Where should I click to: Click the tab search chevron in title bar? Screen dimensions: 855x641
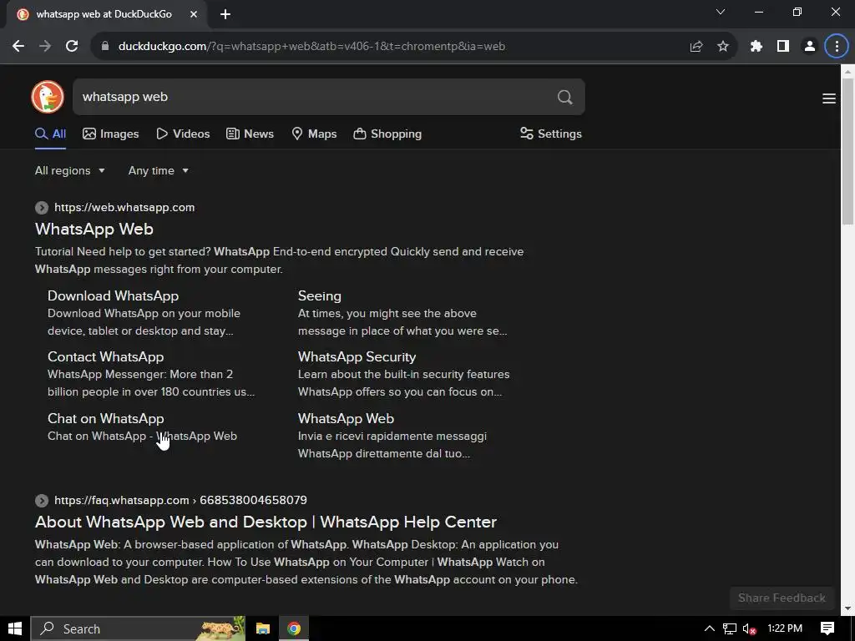721,12
